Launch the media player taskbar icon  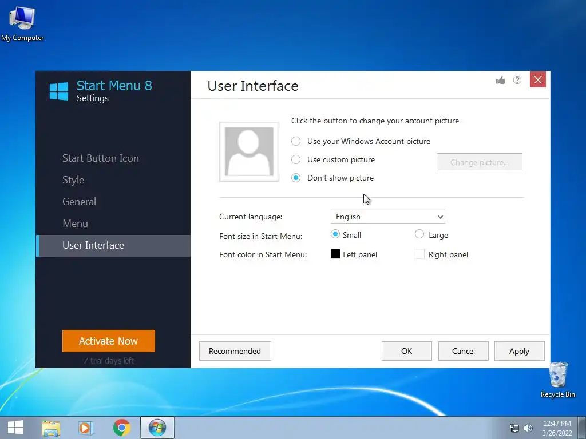coord(86,428)
